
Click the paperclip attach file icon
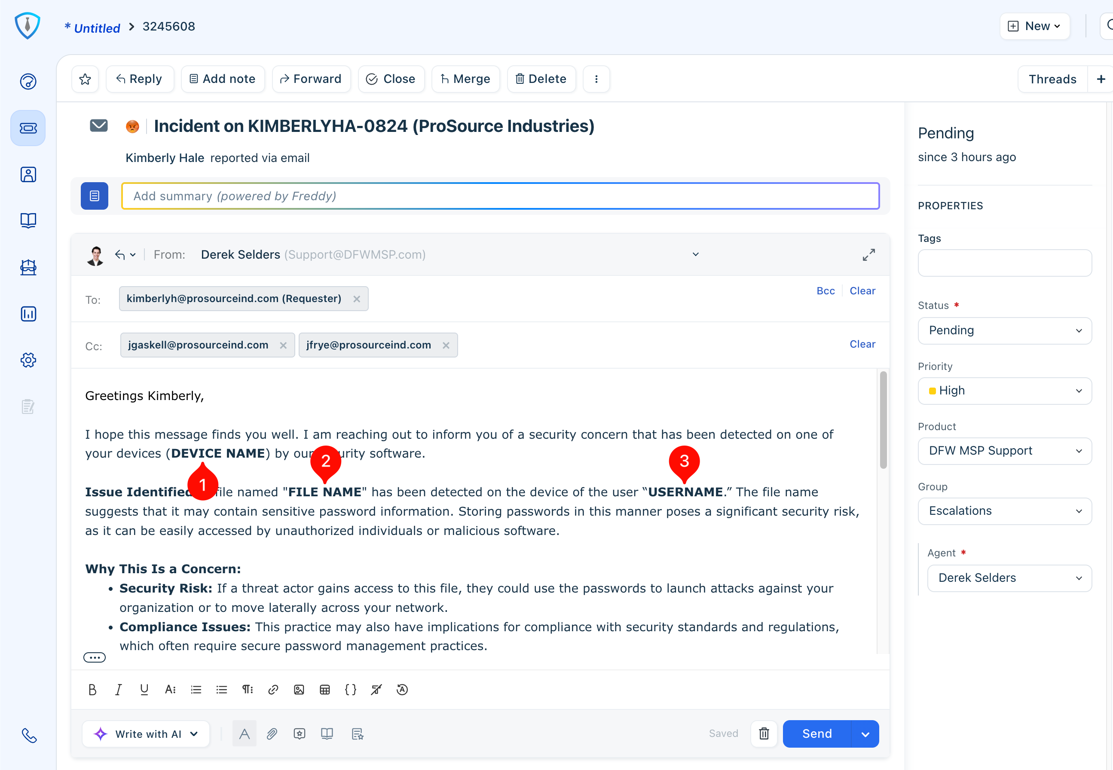[x=272, y=734]
